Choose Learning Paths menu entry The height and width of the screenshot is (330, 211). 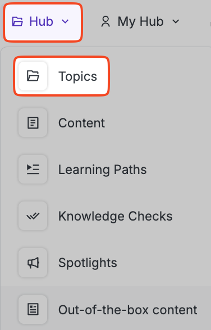click(103, 169)
